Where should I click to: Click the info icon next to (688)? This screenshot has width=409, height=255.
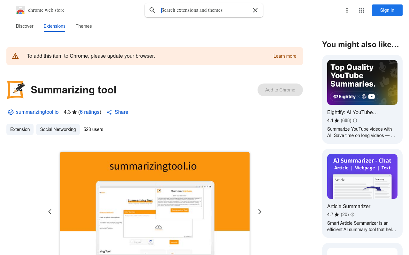[x=355, y=120]
